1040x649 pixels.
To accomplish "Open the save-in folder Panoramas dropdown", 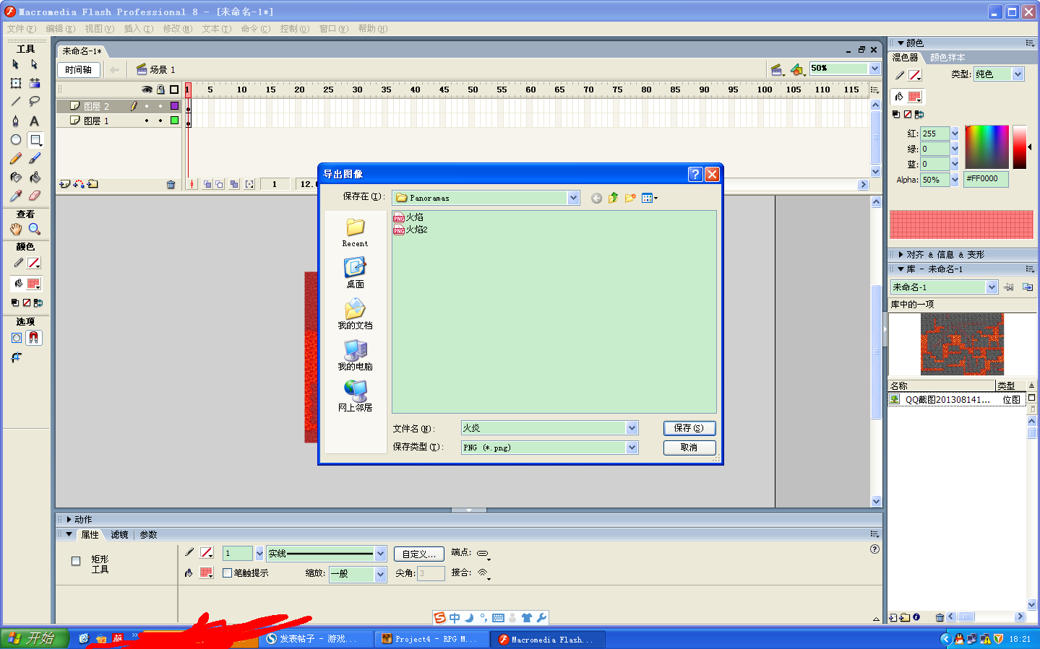I will (x=573, y=198).
